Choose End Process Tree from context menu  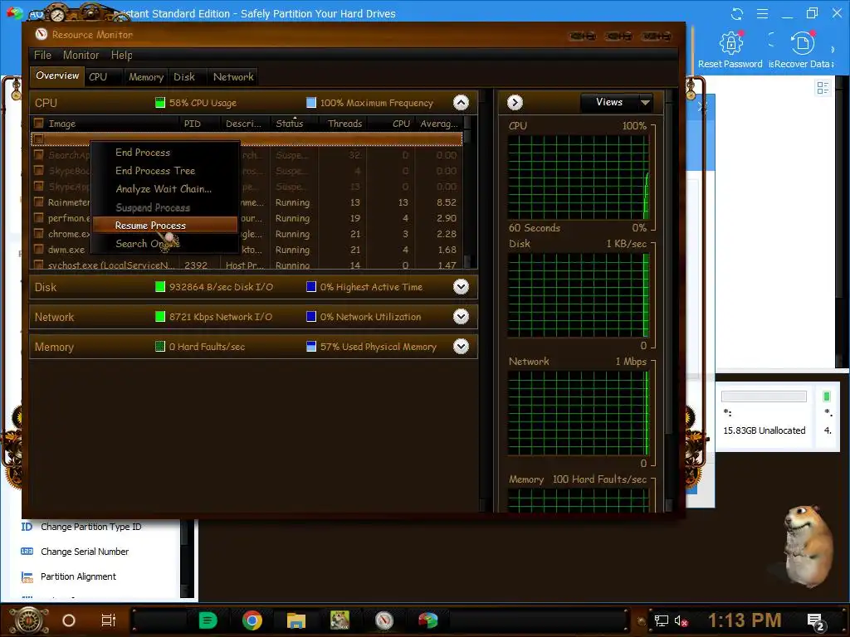point(165,171)
